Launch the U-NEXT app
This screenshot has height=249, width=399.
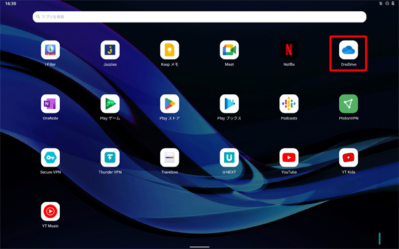[229, 157]
